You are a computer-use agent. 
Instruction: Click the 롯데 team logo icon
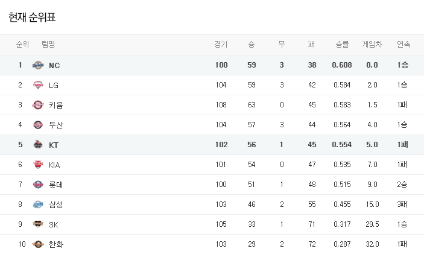(38, 185)
